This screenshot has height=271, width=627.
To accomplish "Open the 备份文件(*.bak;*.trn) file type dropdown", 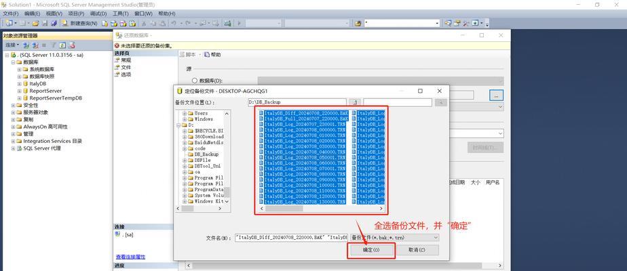I will tap(436, 238).
